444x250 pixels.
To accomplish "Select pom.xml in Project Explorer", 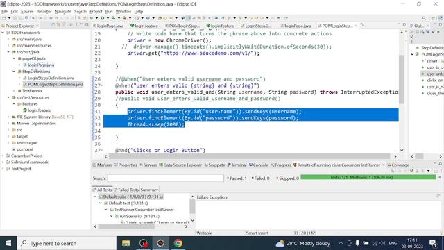I will [x=25, y=149].
